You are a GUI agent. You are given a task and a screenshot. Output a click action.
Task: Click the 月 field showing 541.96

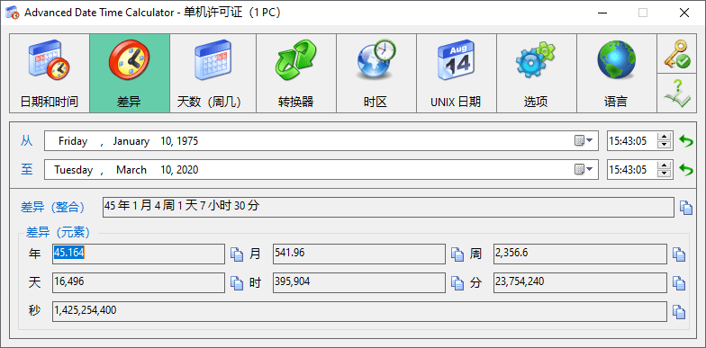coord(359,254)
